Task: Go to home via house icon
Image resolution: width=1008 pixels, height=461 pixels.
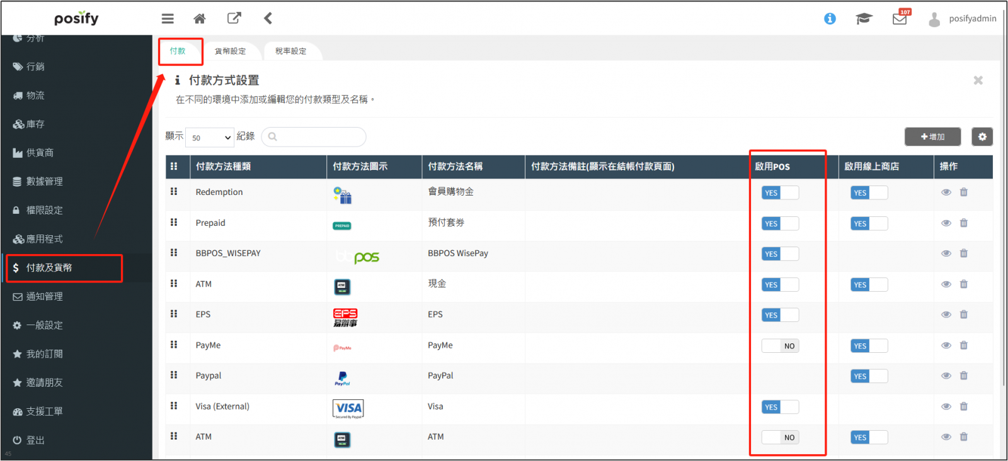Action: (x=200, y=19)
